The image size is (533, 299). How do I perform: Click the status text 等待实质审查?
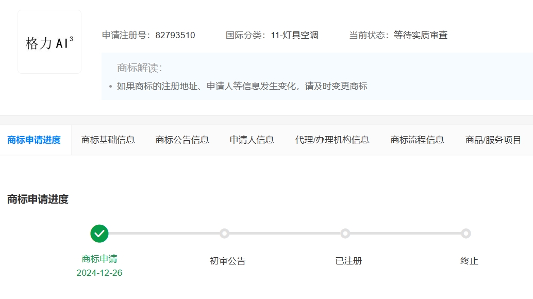421,35
